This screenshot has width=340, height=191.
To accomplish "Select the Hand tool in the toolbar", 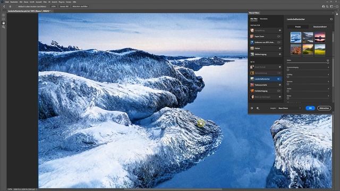I will (x=3, y=23).
